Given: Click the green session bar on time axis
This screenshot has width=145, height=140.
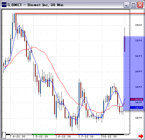Looking at the screenshot, I should point(44,134).
